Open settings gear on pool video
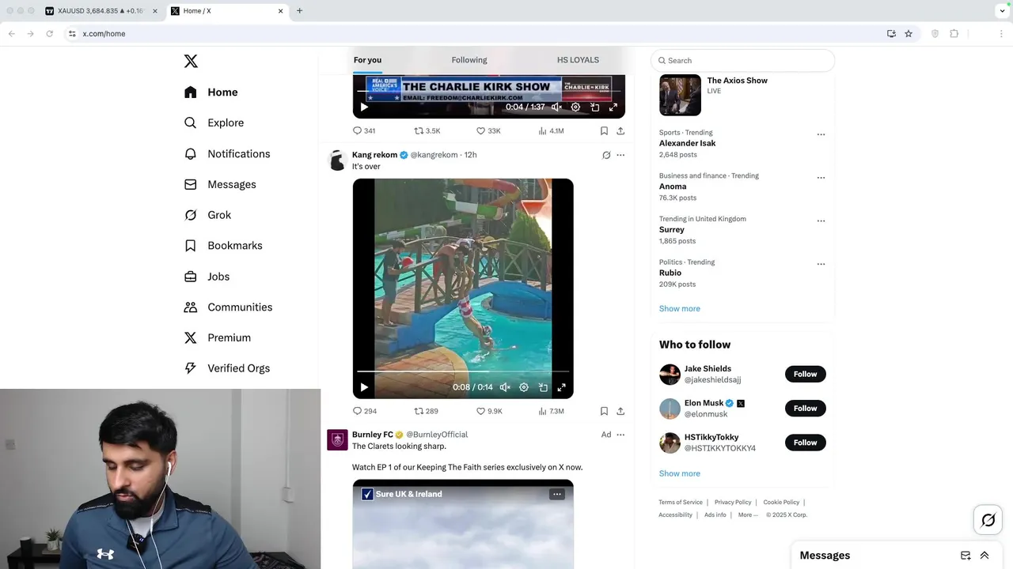This screenshot has height=569, width=1013. click(524, 387)
